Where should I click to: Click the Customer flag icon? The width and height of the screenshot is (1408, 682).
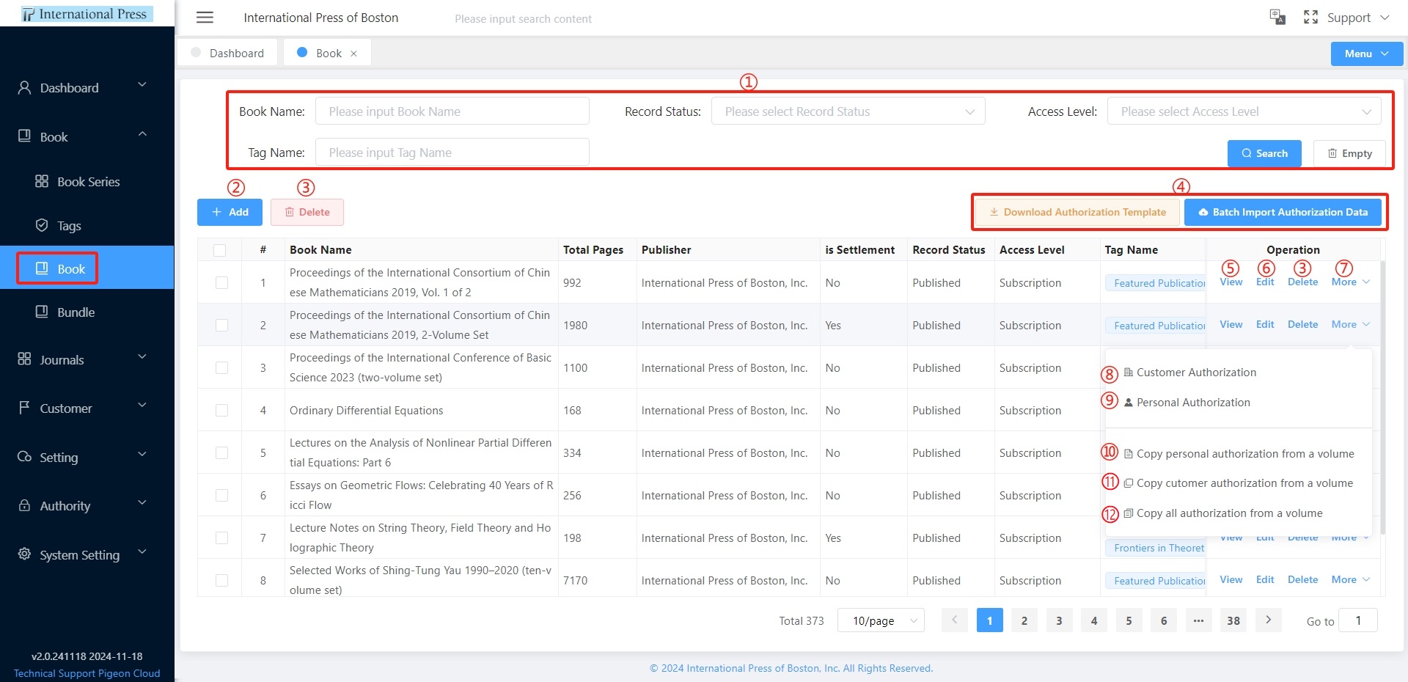pyautogui.click(x=24, y=408)
